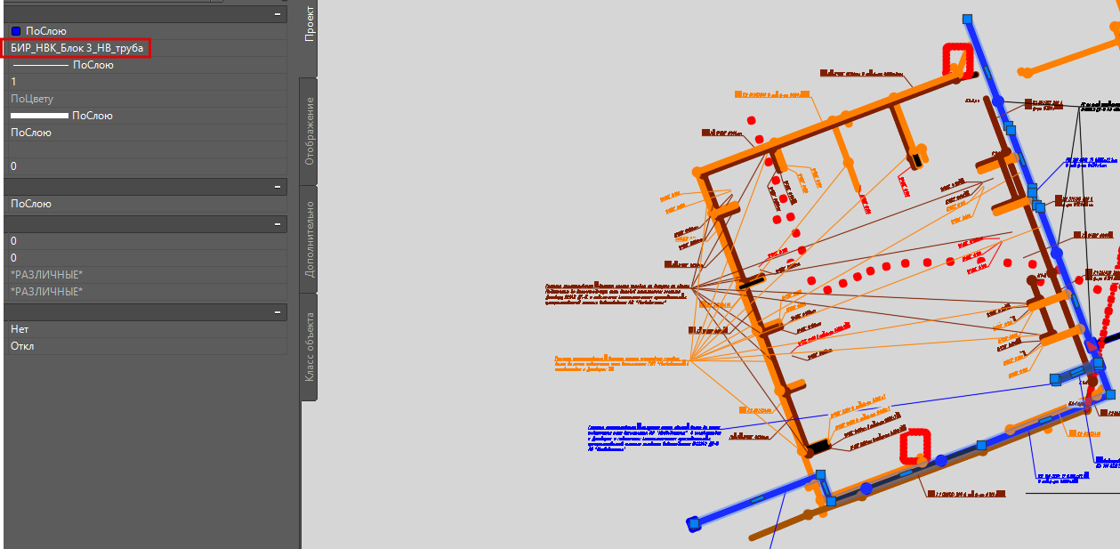Click the blue color swatch beside ПоСлою
This screenshot has width=1120, height=549.
pyautogui.click(x=16, y=31)
